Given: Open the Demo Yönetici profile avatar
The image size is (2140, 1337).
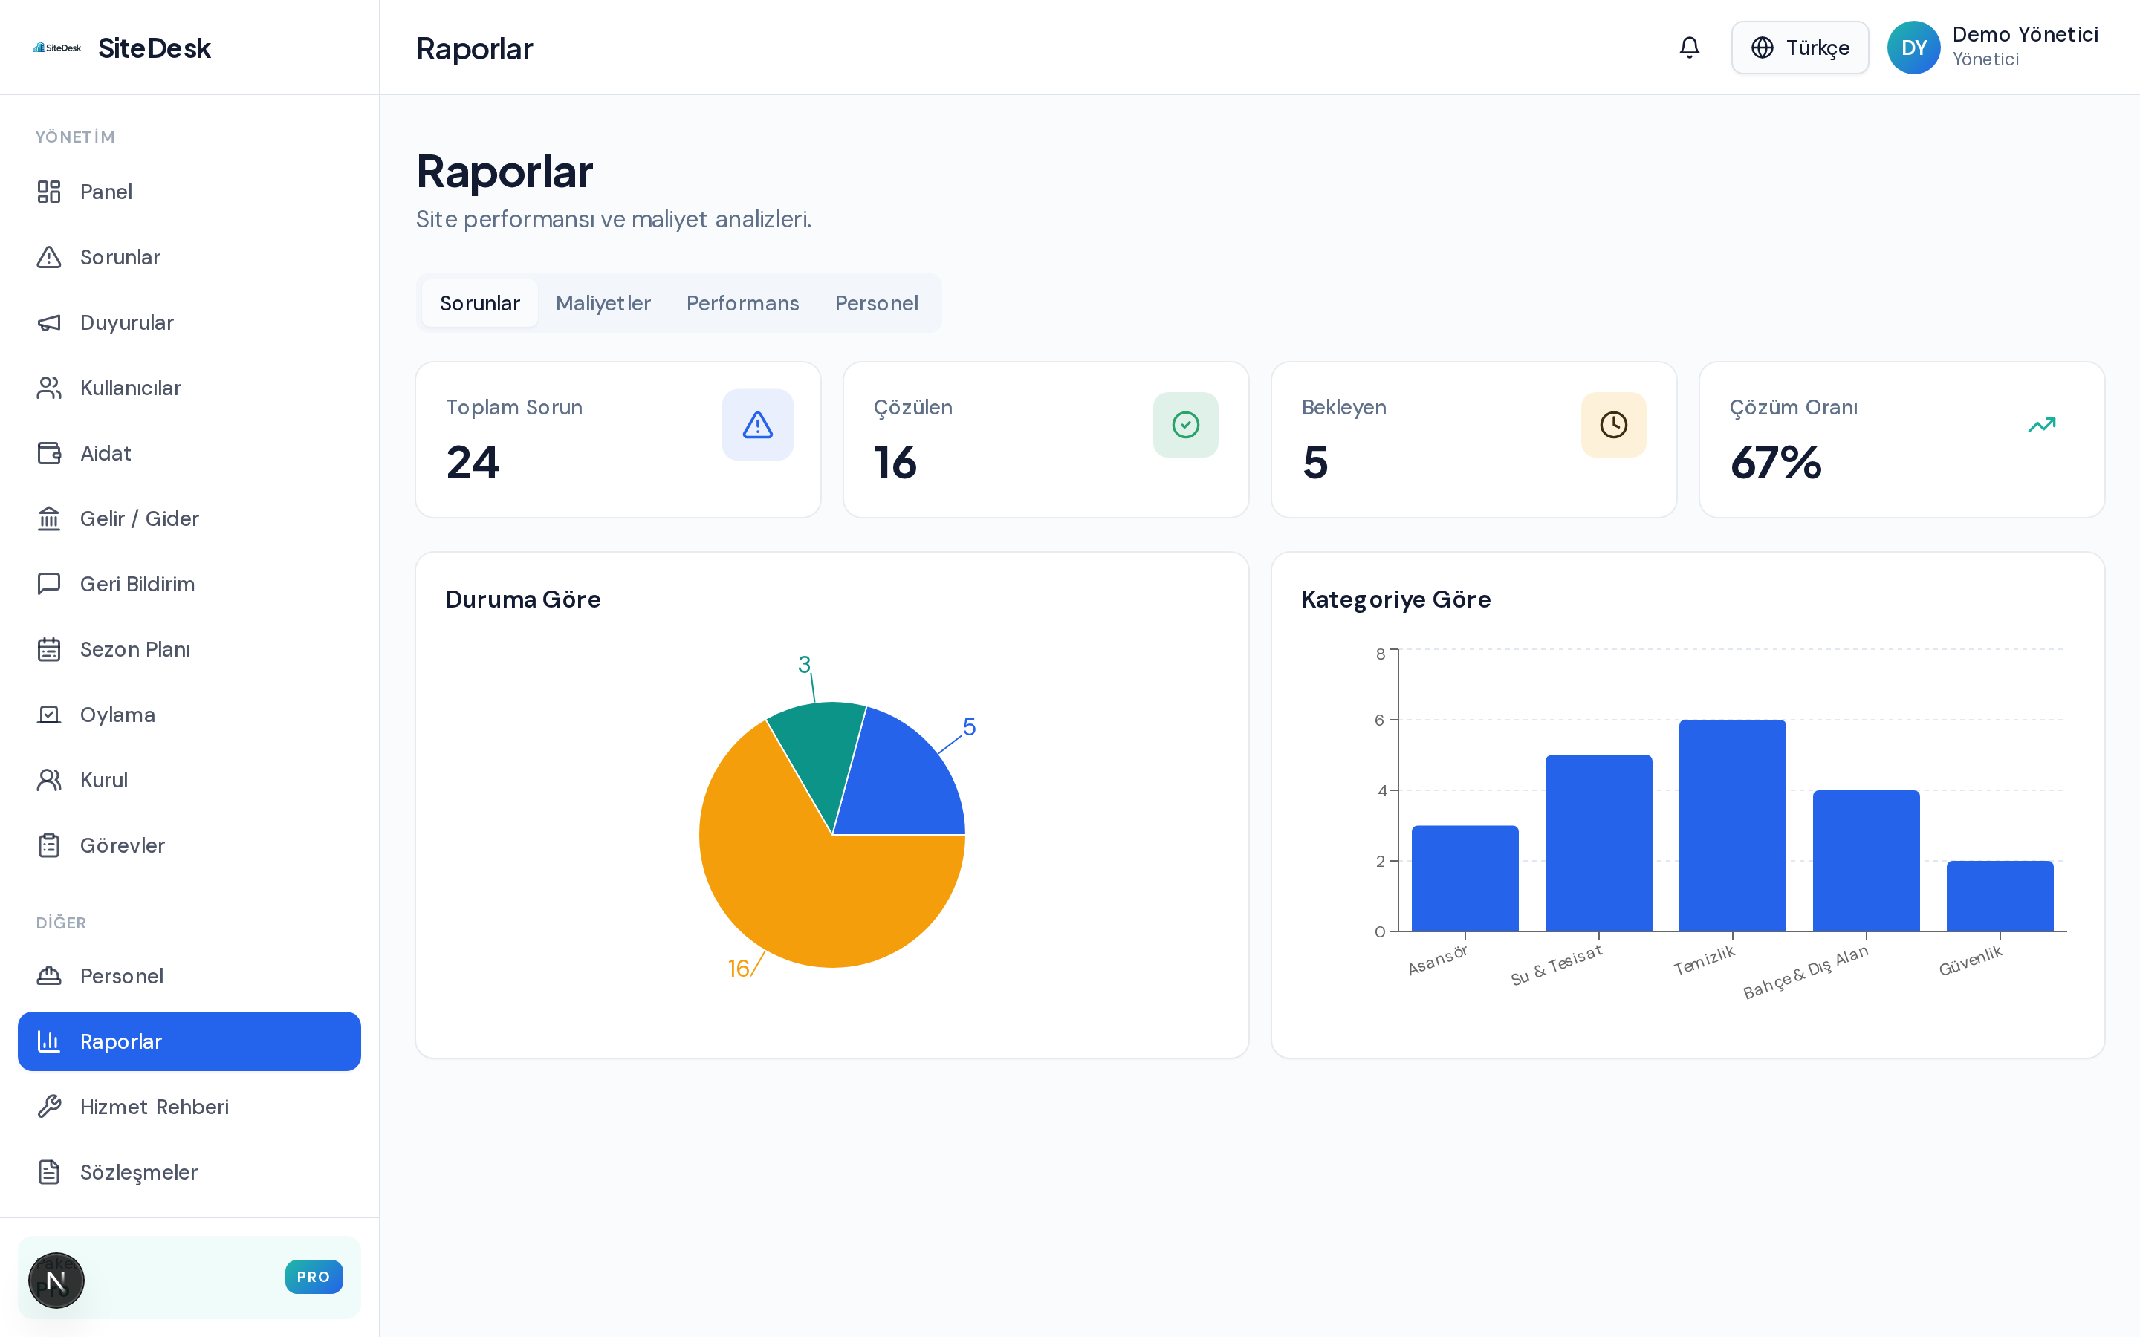Looking at the screenshot, I should (1913, 48).
